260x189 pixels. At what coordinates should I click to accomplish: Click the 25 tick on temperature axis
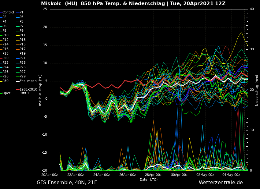(45, 9)
